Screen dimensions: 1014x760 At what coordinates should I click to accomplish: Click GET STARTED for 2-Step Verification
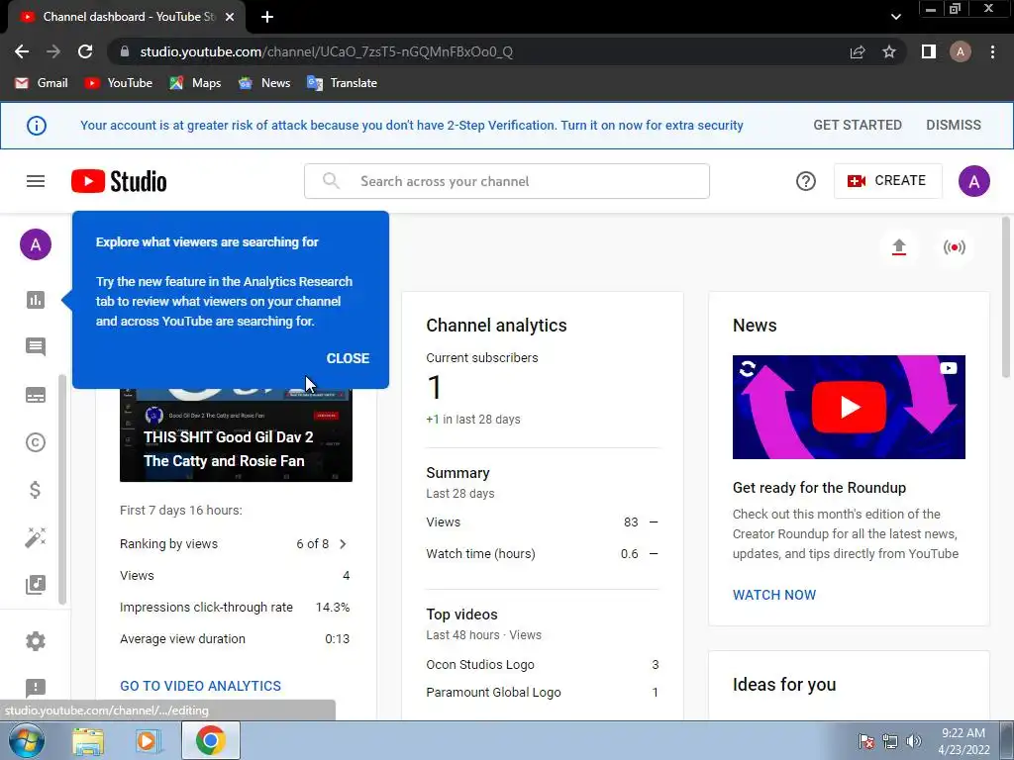coord(857,126)
